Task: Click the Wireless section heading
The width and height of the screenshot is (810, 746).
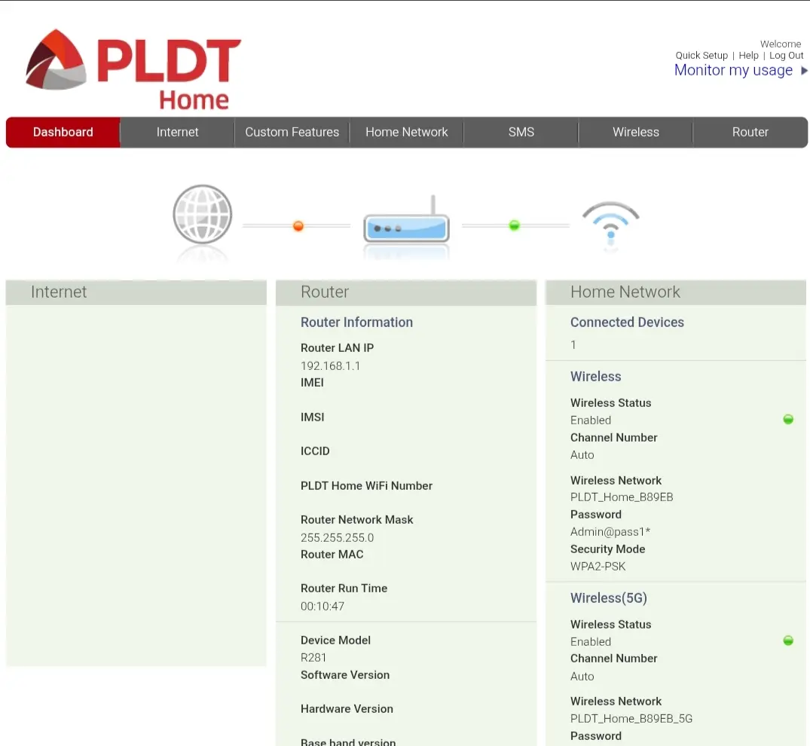Action: (595, 377)
